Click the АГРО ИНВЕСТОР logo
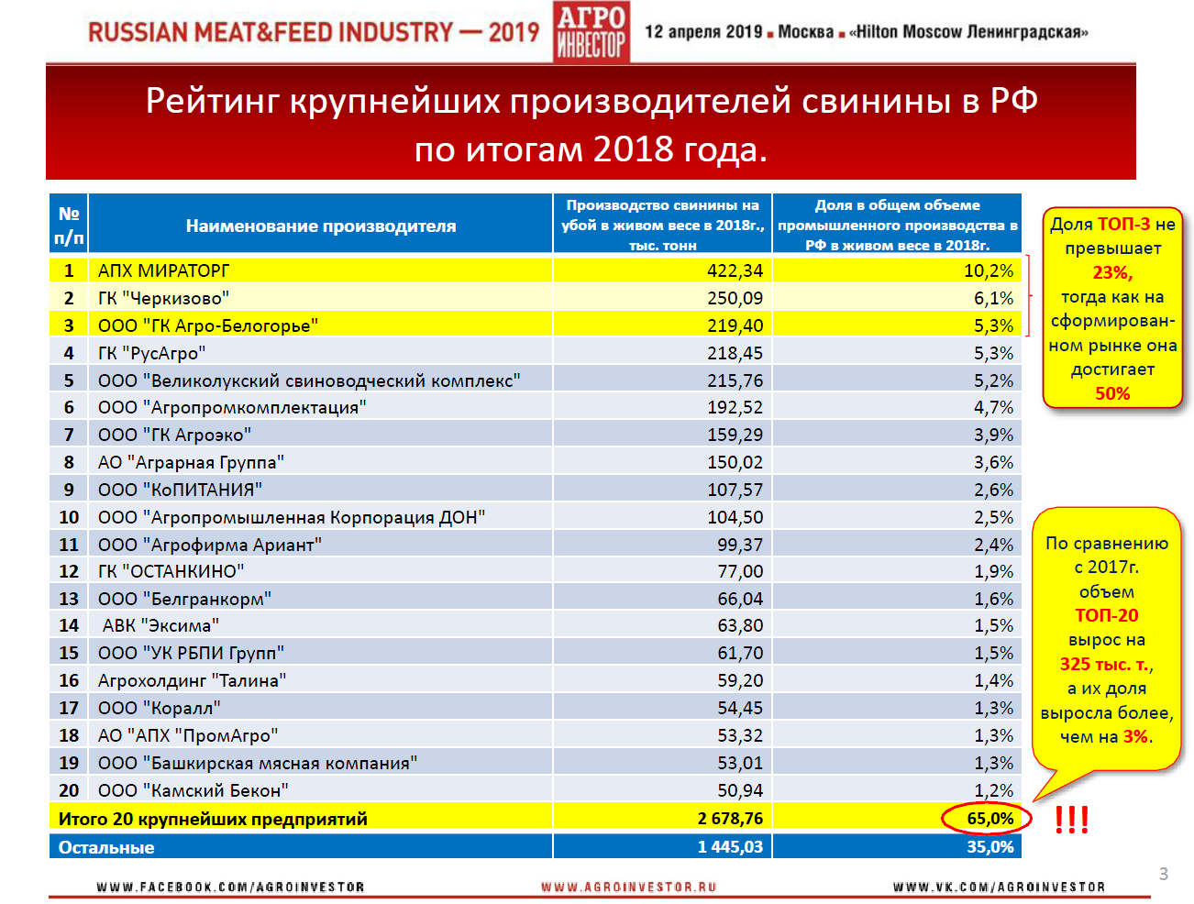1194x904 pixels. (x=591, y=31)
